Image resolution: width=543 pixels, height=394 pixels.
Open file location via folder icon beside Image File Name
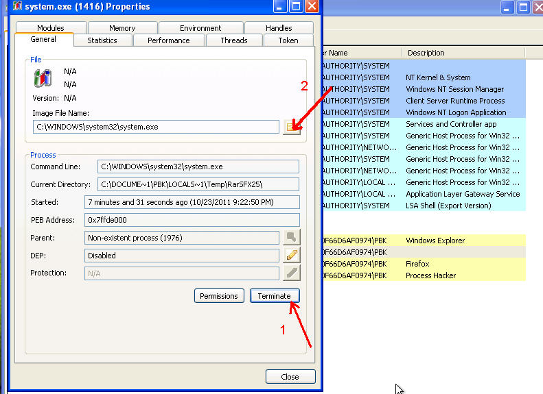pos(292,127)
